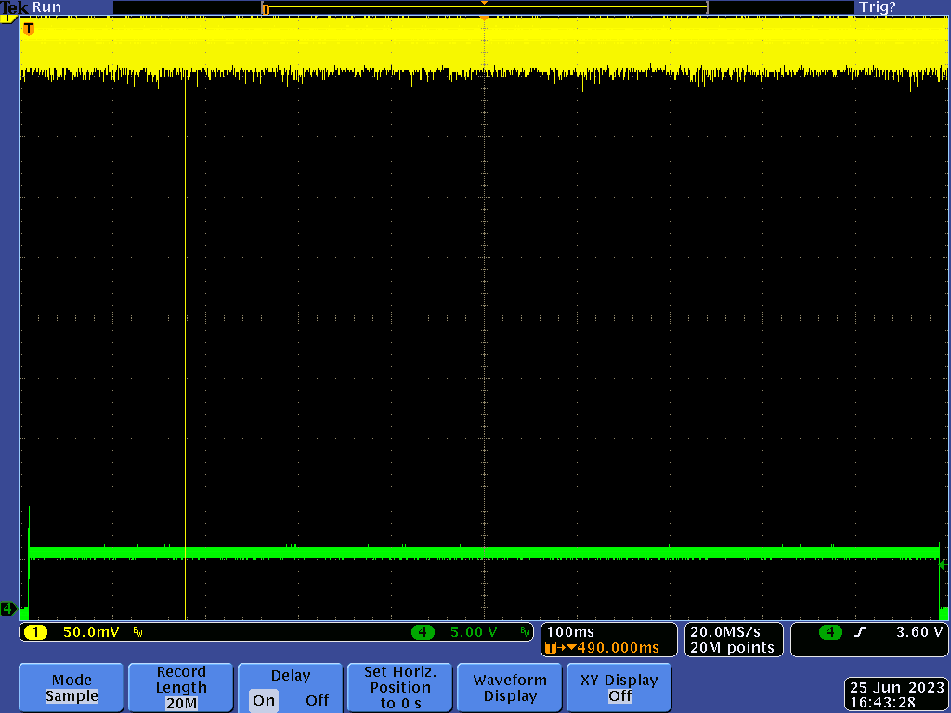
Task: Open the Record Length 20M selector
Action: point(181,688)
